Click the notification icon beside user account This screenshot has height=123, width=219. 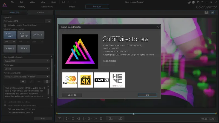(x=193, y=2)
